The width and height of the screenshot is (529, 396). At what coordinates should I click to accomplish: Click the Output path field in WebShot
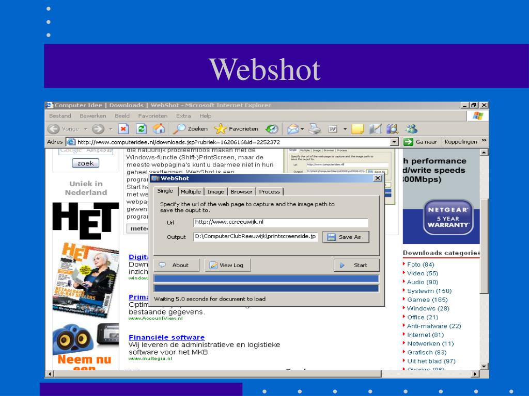(255, 236)
